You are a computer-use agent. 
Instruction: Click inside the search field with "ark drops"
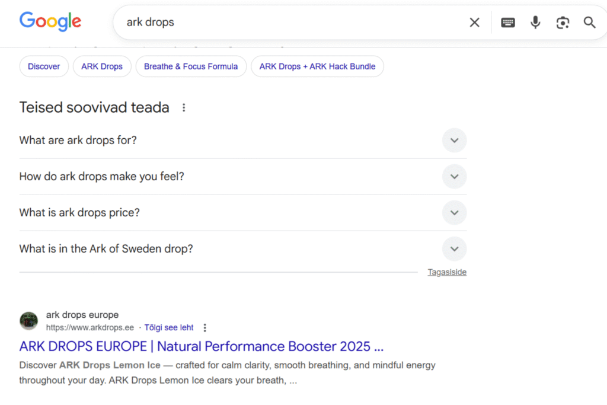[285, 23]
